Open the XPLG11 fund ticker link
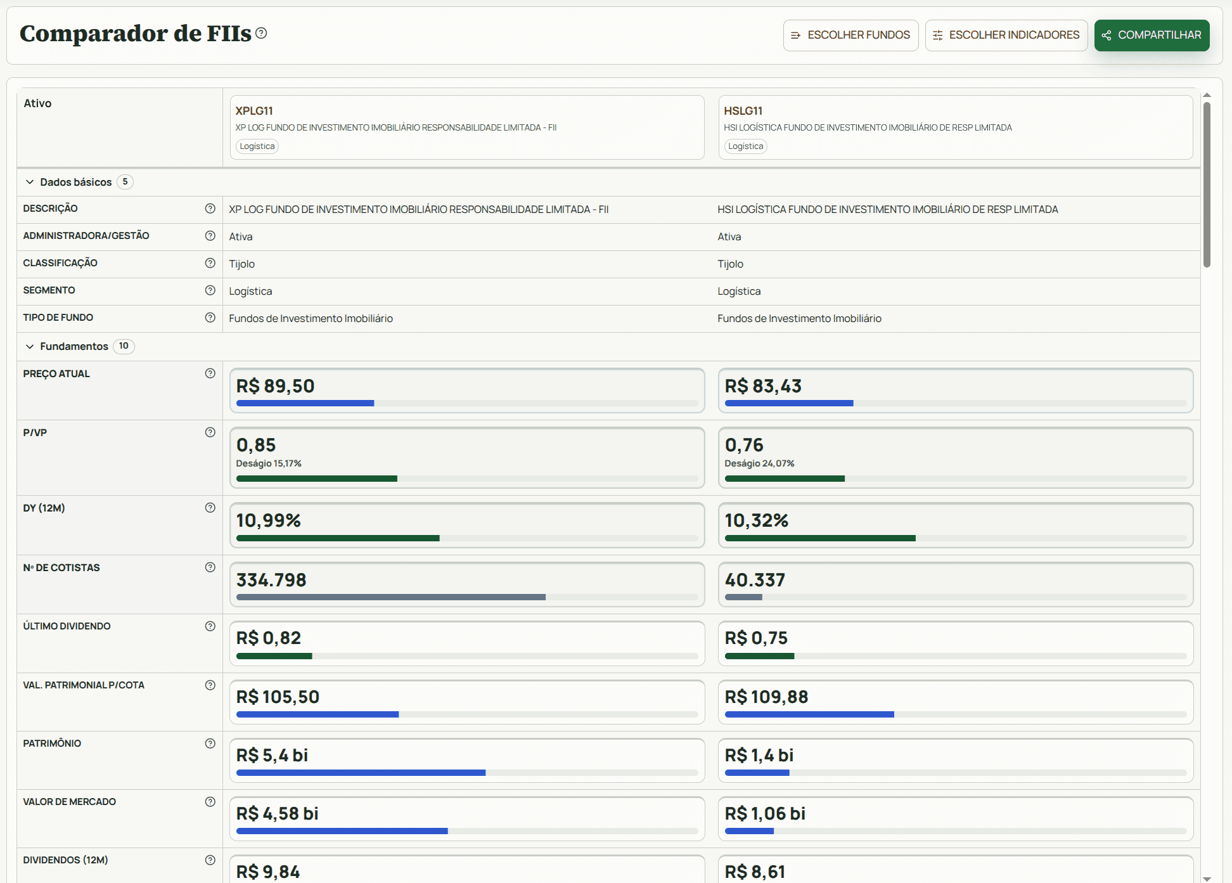Screen dimensions: 1232x883 pos(254,111)
